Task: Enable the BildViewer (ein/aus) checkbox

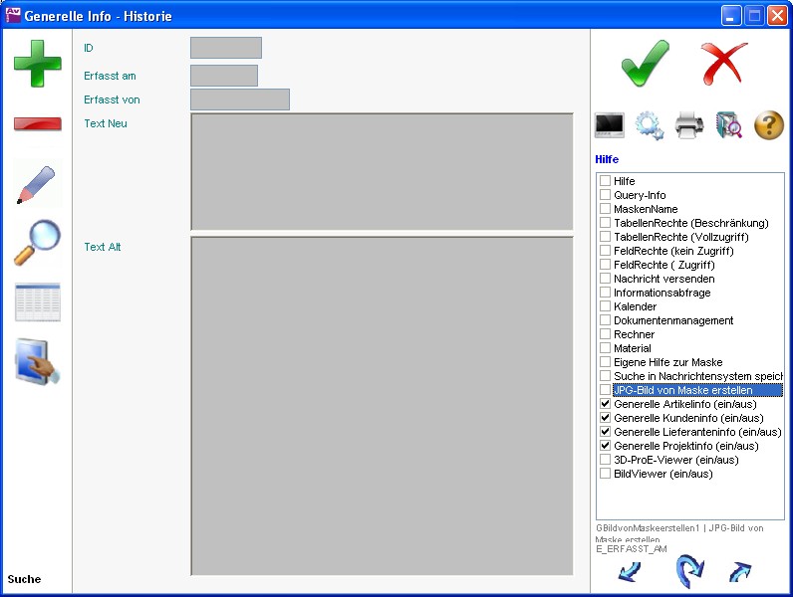Action: (x=605, y=475)
